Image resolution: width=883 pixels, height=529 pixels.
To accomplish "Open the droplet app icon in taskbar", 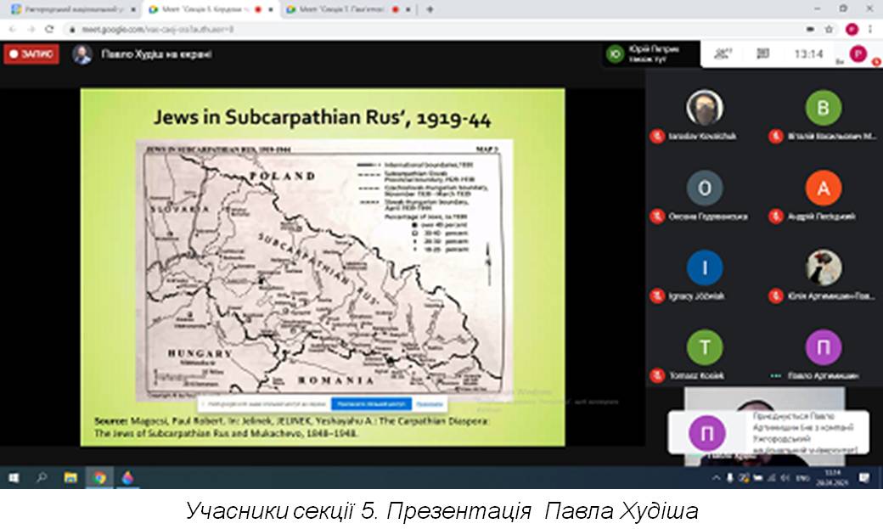I will [128, 478].
